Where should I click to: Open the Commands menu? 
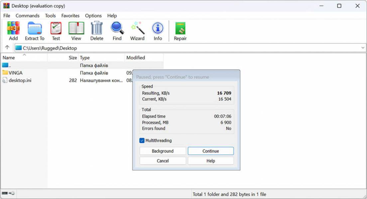pyautogui.click(x=27, y=16)
